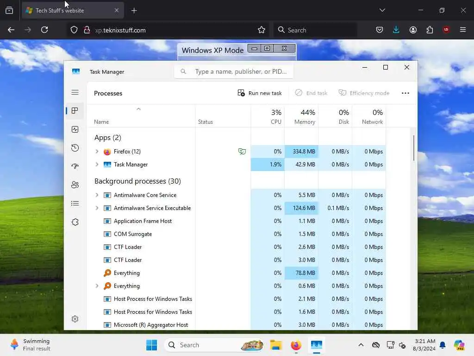The height and width of the screenshot is (356, 474).
Task: Select Microsoft (R) Aggregator Host row
Action: [237, 325]
